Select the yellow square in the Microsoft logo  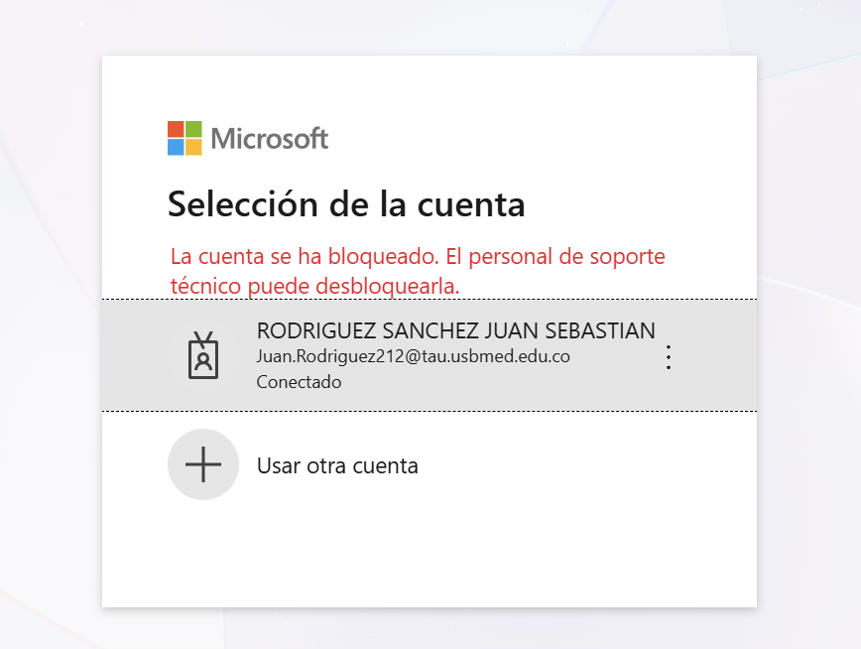click(193, 147)
